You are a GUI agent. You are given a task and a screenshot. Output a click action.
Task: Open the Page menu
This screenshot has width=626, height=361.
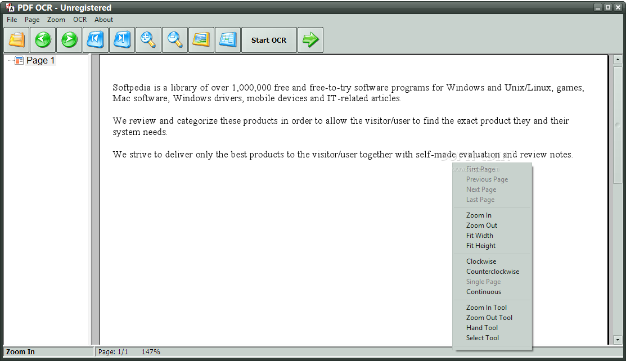tap(32, 20)
